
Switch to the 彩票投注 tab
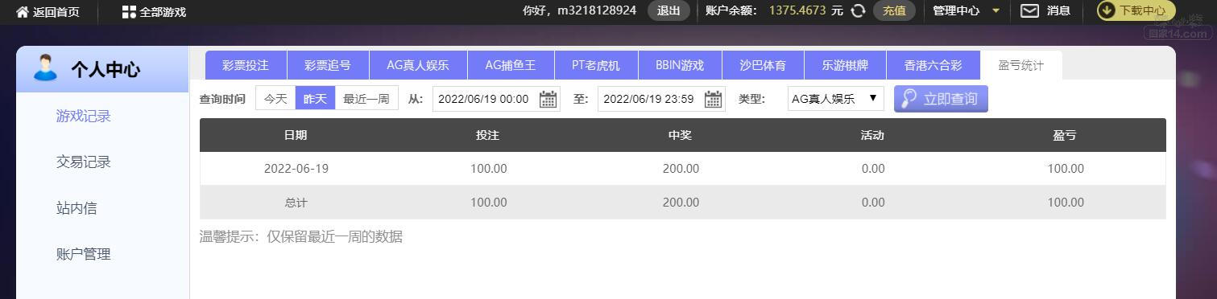coord(246,65)
